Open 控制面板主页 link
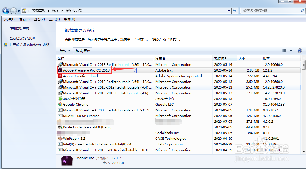 [x=19, y=28]
